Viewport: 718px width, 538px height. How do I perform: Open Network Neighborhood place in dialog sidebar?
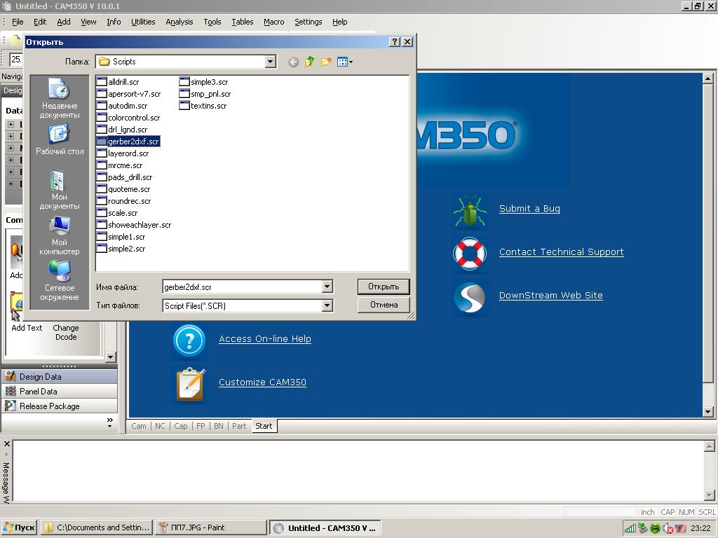point(60,281)
